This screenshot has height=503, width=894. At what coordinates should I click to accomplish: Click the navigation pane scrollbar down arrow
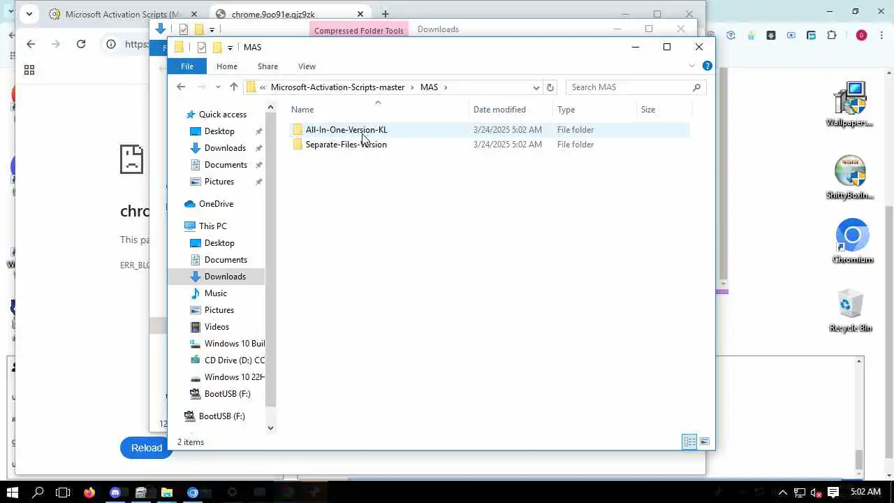point(271,428)
